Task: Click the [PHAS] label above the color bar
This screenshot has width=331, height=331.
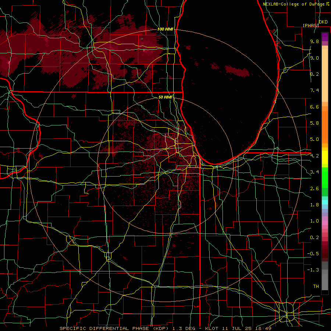Action: [311, 25]
